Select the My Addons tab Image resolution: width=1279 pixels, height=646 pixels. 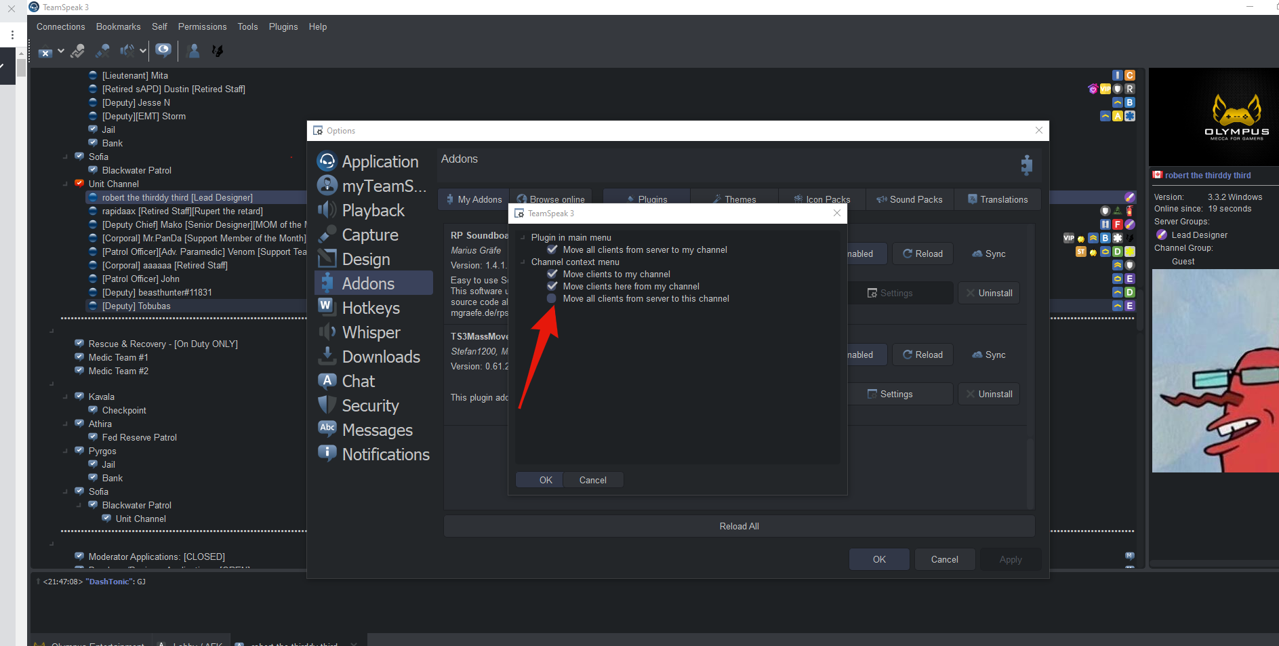(474, 199)
